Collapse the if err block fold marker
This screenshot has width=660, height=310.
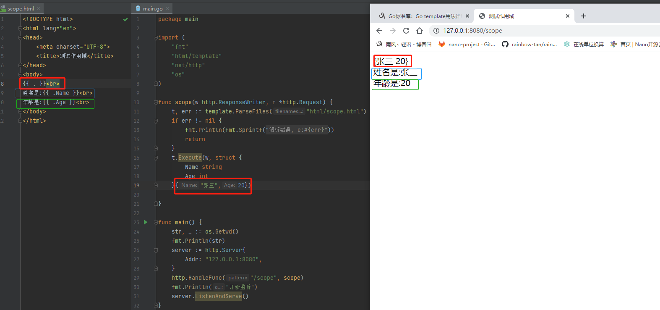click(x=156, y=121)
